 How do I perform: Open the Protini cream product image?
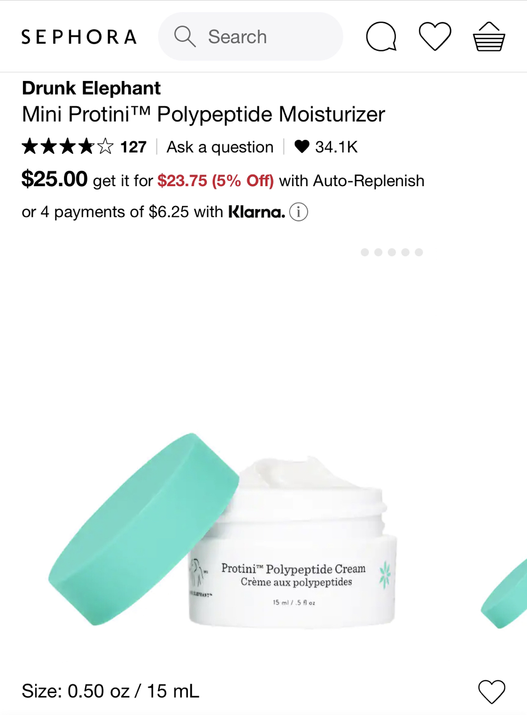(x=223, y=530)
